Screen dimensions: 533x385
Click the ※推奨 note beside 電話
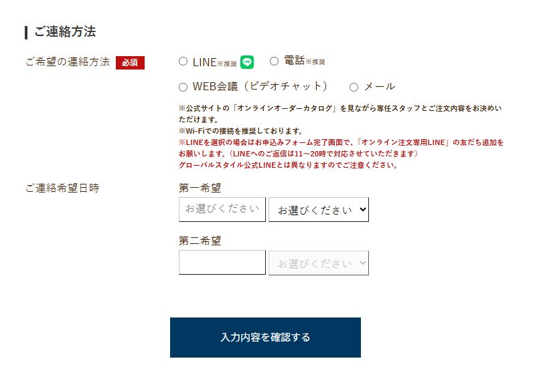pos(315,61)
